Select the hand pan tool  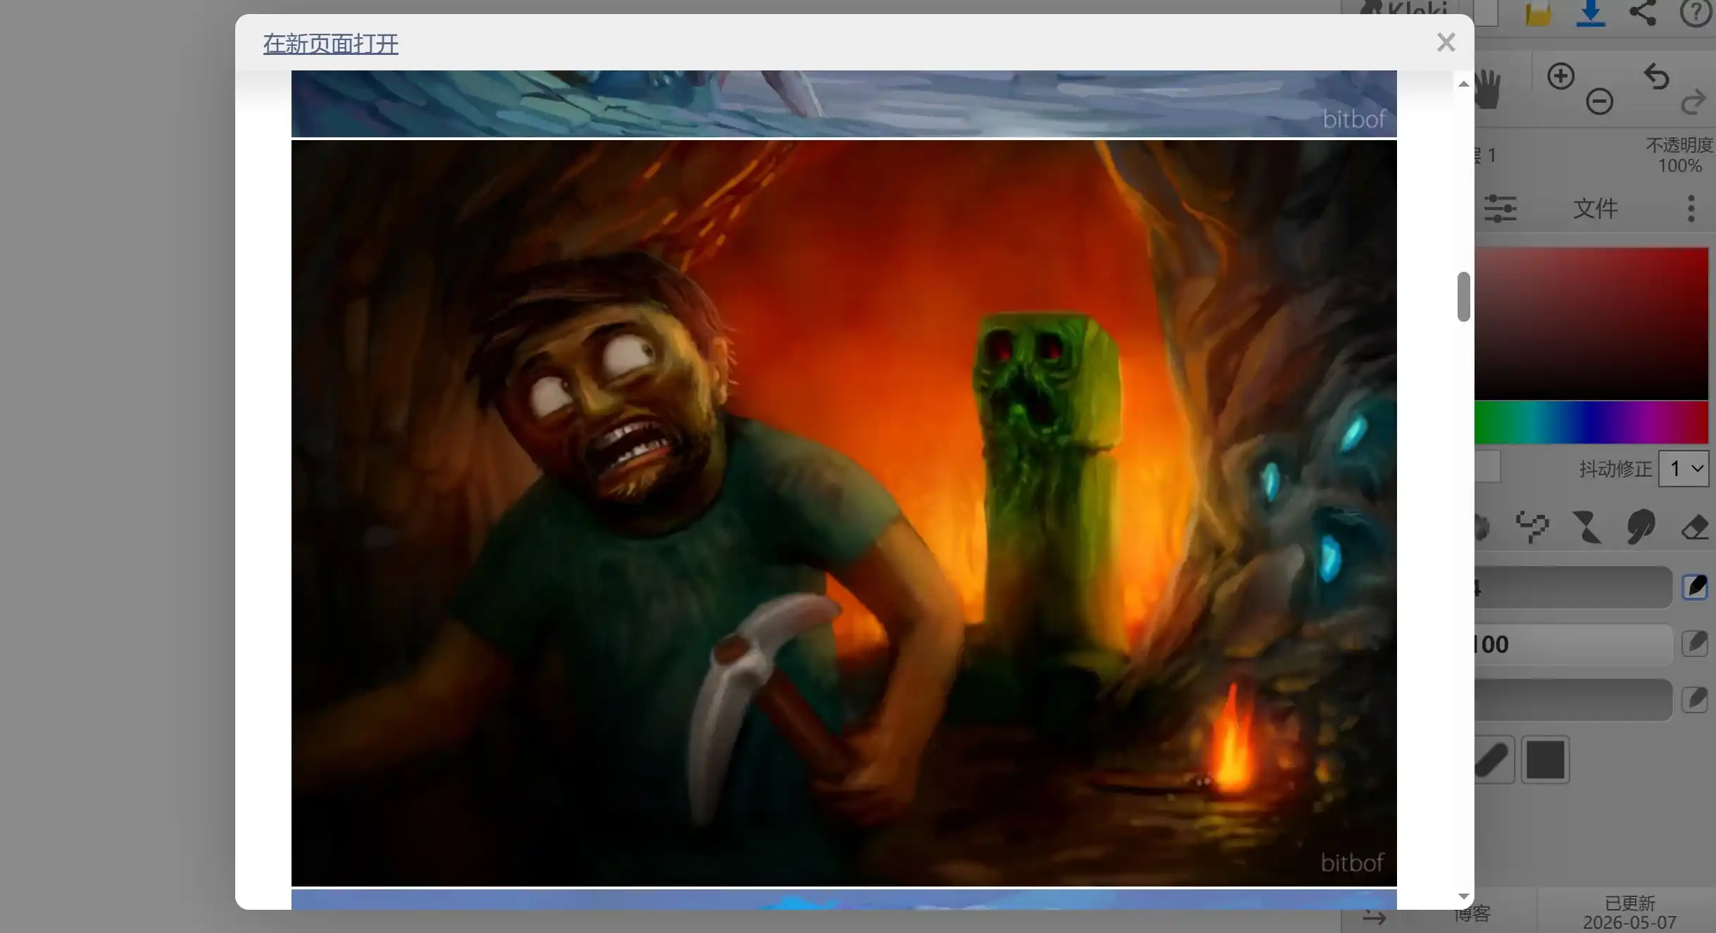point(1488,89)
